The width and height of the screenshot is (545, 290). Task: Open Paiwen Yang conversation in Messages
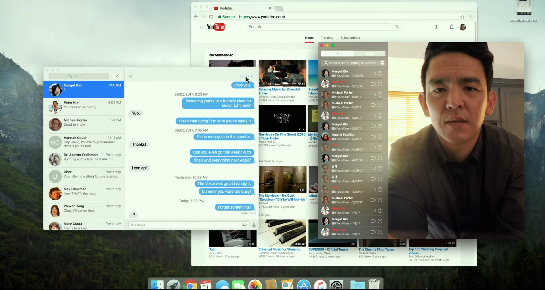tap(84, 211)
